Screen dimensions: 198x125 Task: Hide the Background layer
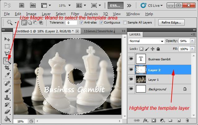(131, 89)
